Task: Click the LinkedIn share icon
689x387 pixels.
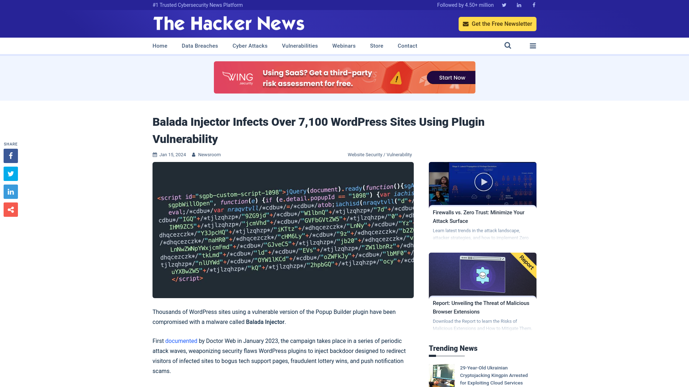Action: (10, 191)
